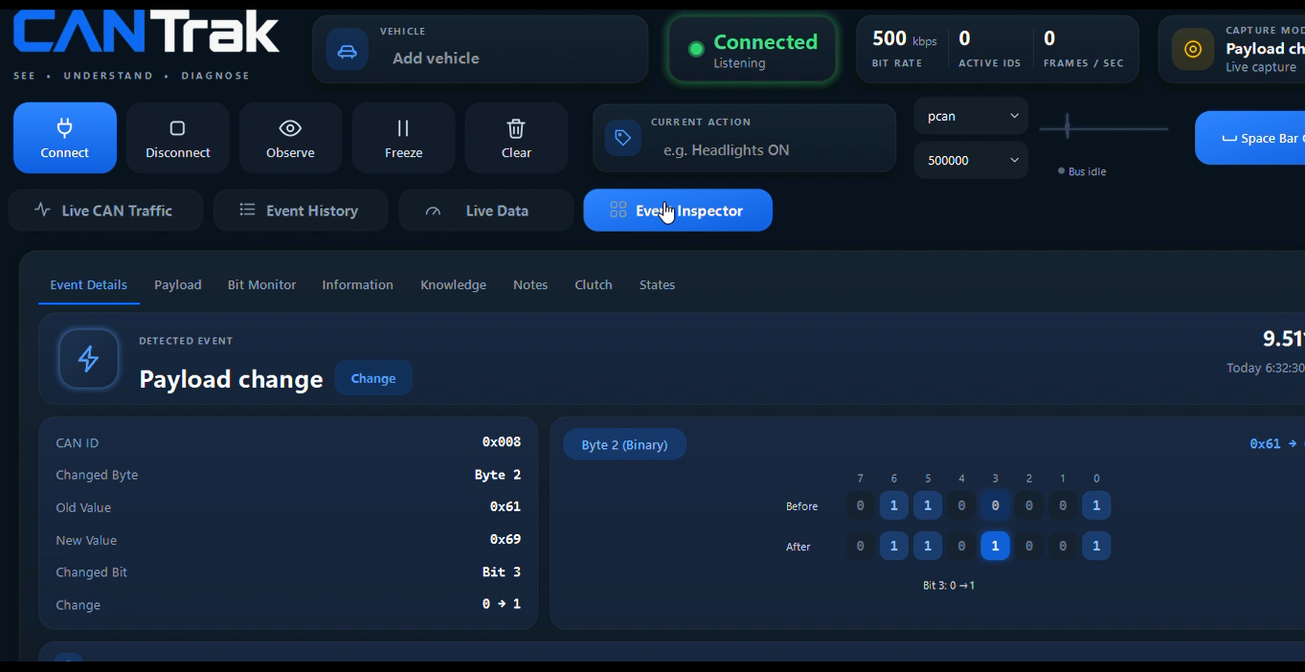1305x672 pixels.
Task: Open the States sub-tab
Action: tap(657, 284)
